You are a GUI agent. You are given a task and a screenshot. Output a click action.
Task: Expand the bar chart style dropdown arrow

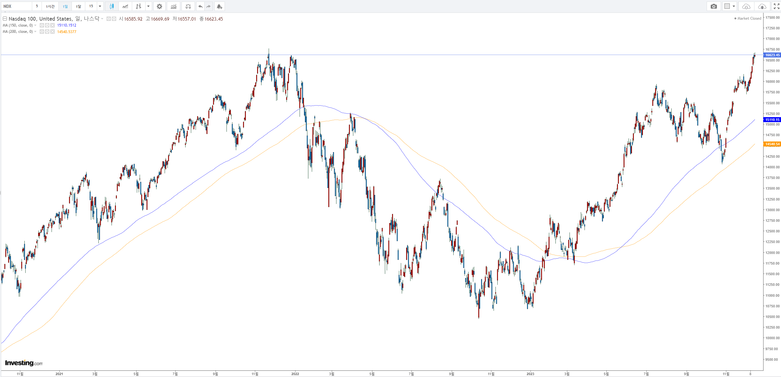click(148, 6)
